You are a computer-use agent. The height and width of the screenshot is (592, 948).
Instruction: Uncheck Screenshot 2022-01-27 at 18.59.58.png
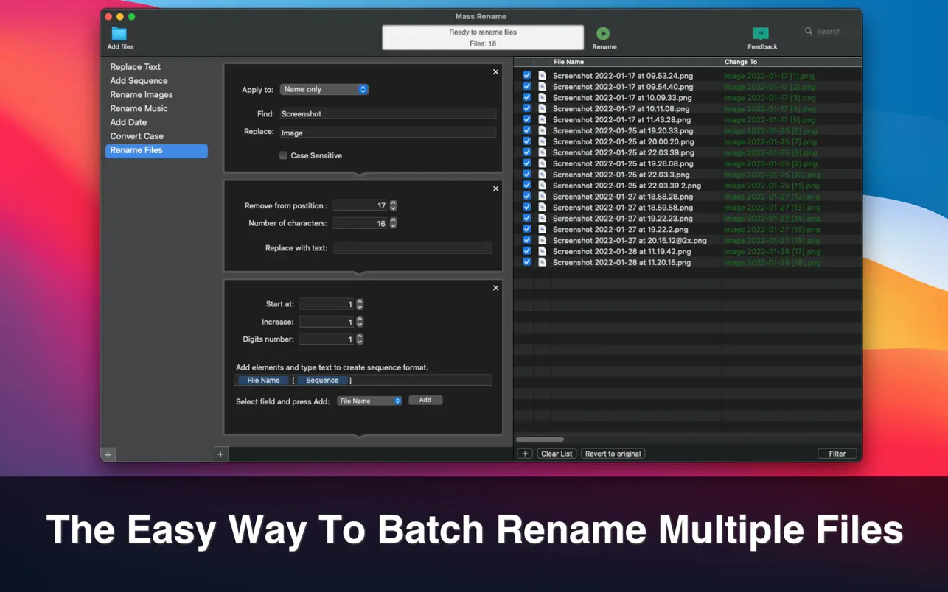tap(526, 207)
